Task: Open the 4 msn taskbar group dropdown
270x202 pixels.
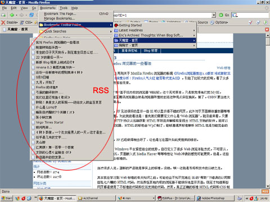Action: (154, 198)
